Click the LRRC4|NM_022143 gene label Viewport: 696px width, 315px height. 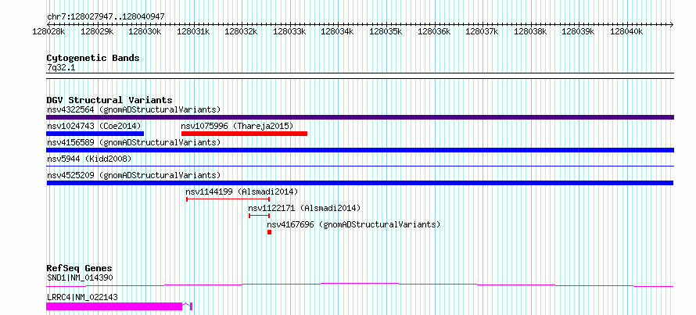point(82,297)
